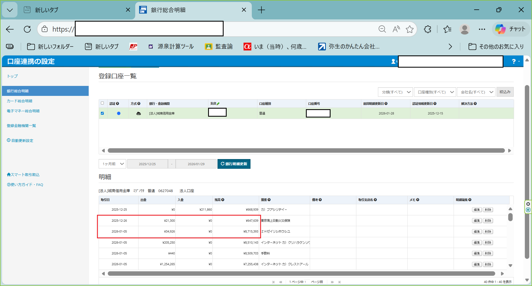532x286 pixels.
Task: Click the cloud API icon in the 方式 column
Action: click(139, 113)
